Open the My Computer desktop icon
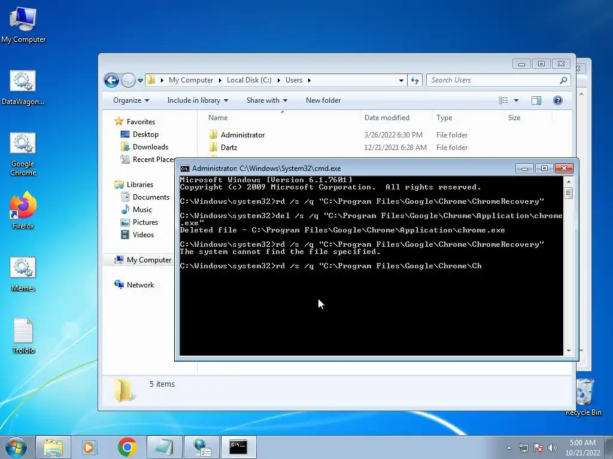 [x=23, y=24]
